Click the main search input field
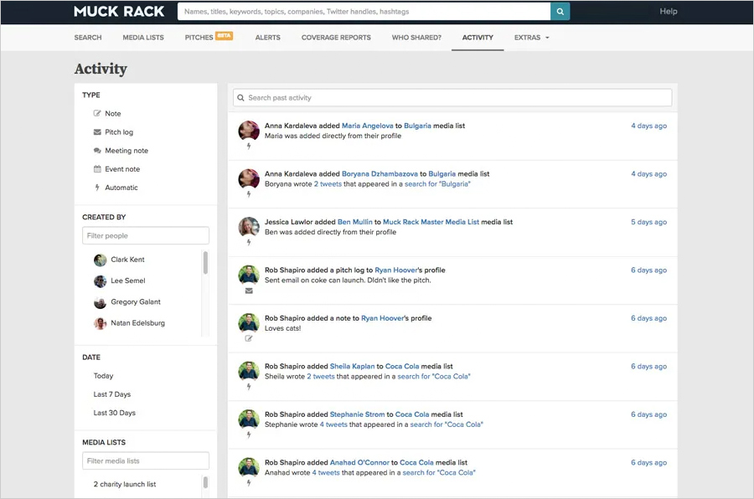Viewport: 754px width, 499px height. [x=364, y=12]
